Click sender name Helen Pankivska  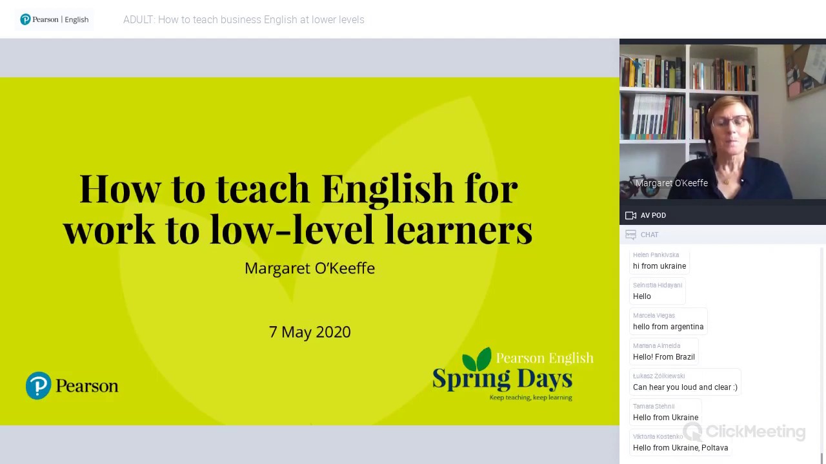pos(656,255)
